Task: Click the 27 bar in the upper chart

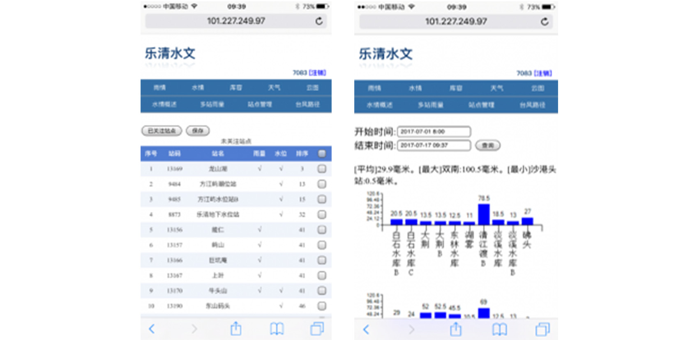Action: tap(527, 221)
